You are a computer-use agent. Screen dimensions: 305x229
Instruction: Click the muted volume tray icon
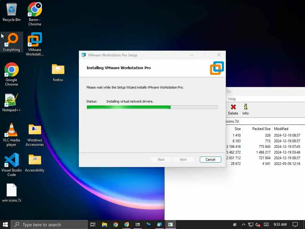click(258, 225)
